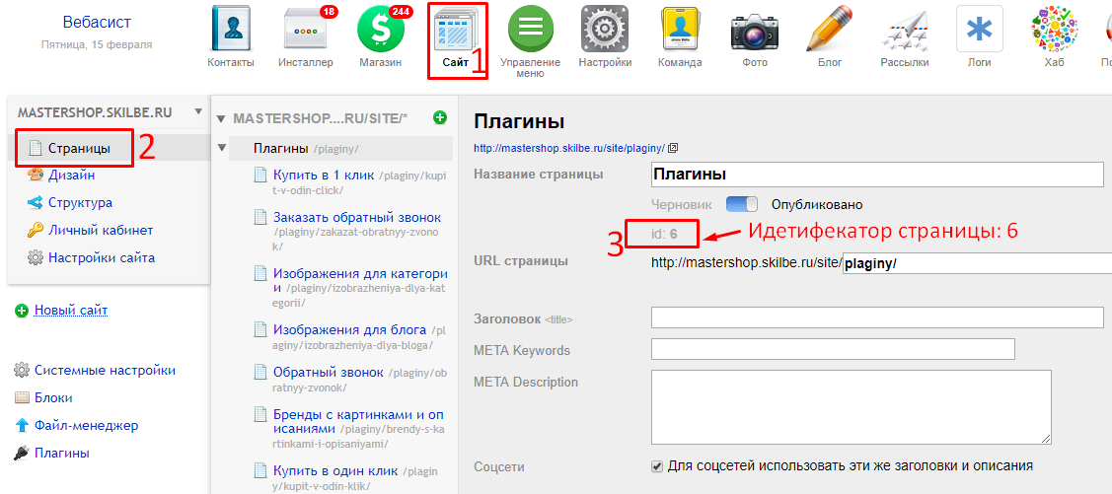Click the open-in-new-window icon beside page URL
1112x494 pixels.
pos(673,148)
